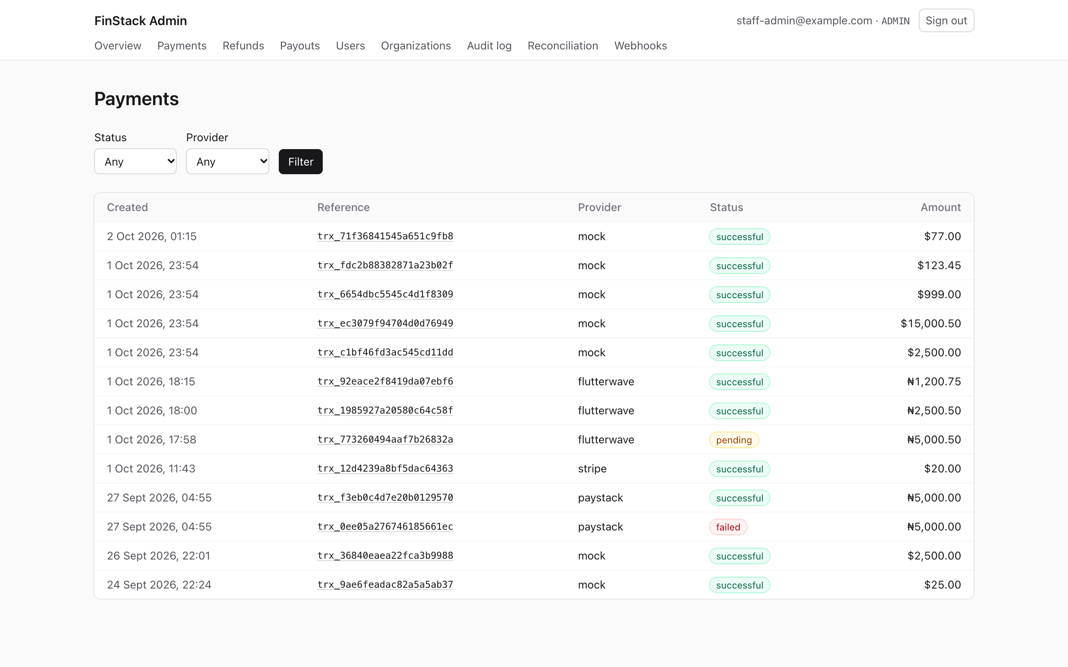Open payment trx_6654dbc5545c4d1f8309
The height and width of the screenshot is (667, 1068).
385,294
